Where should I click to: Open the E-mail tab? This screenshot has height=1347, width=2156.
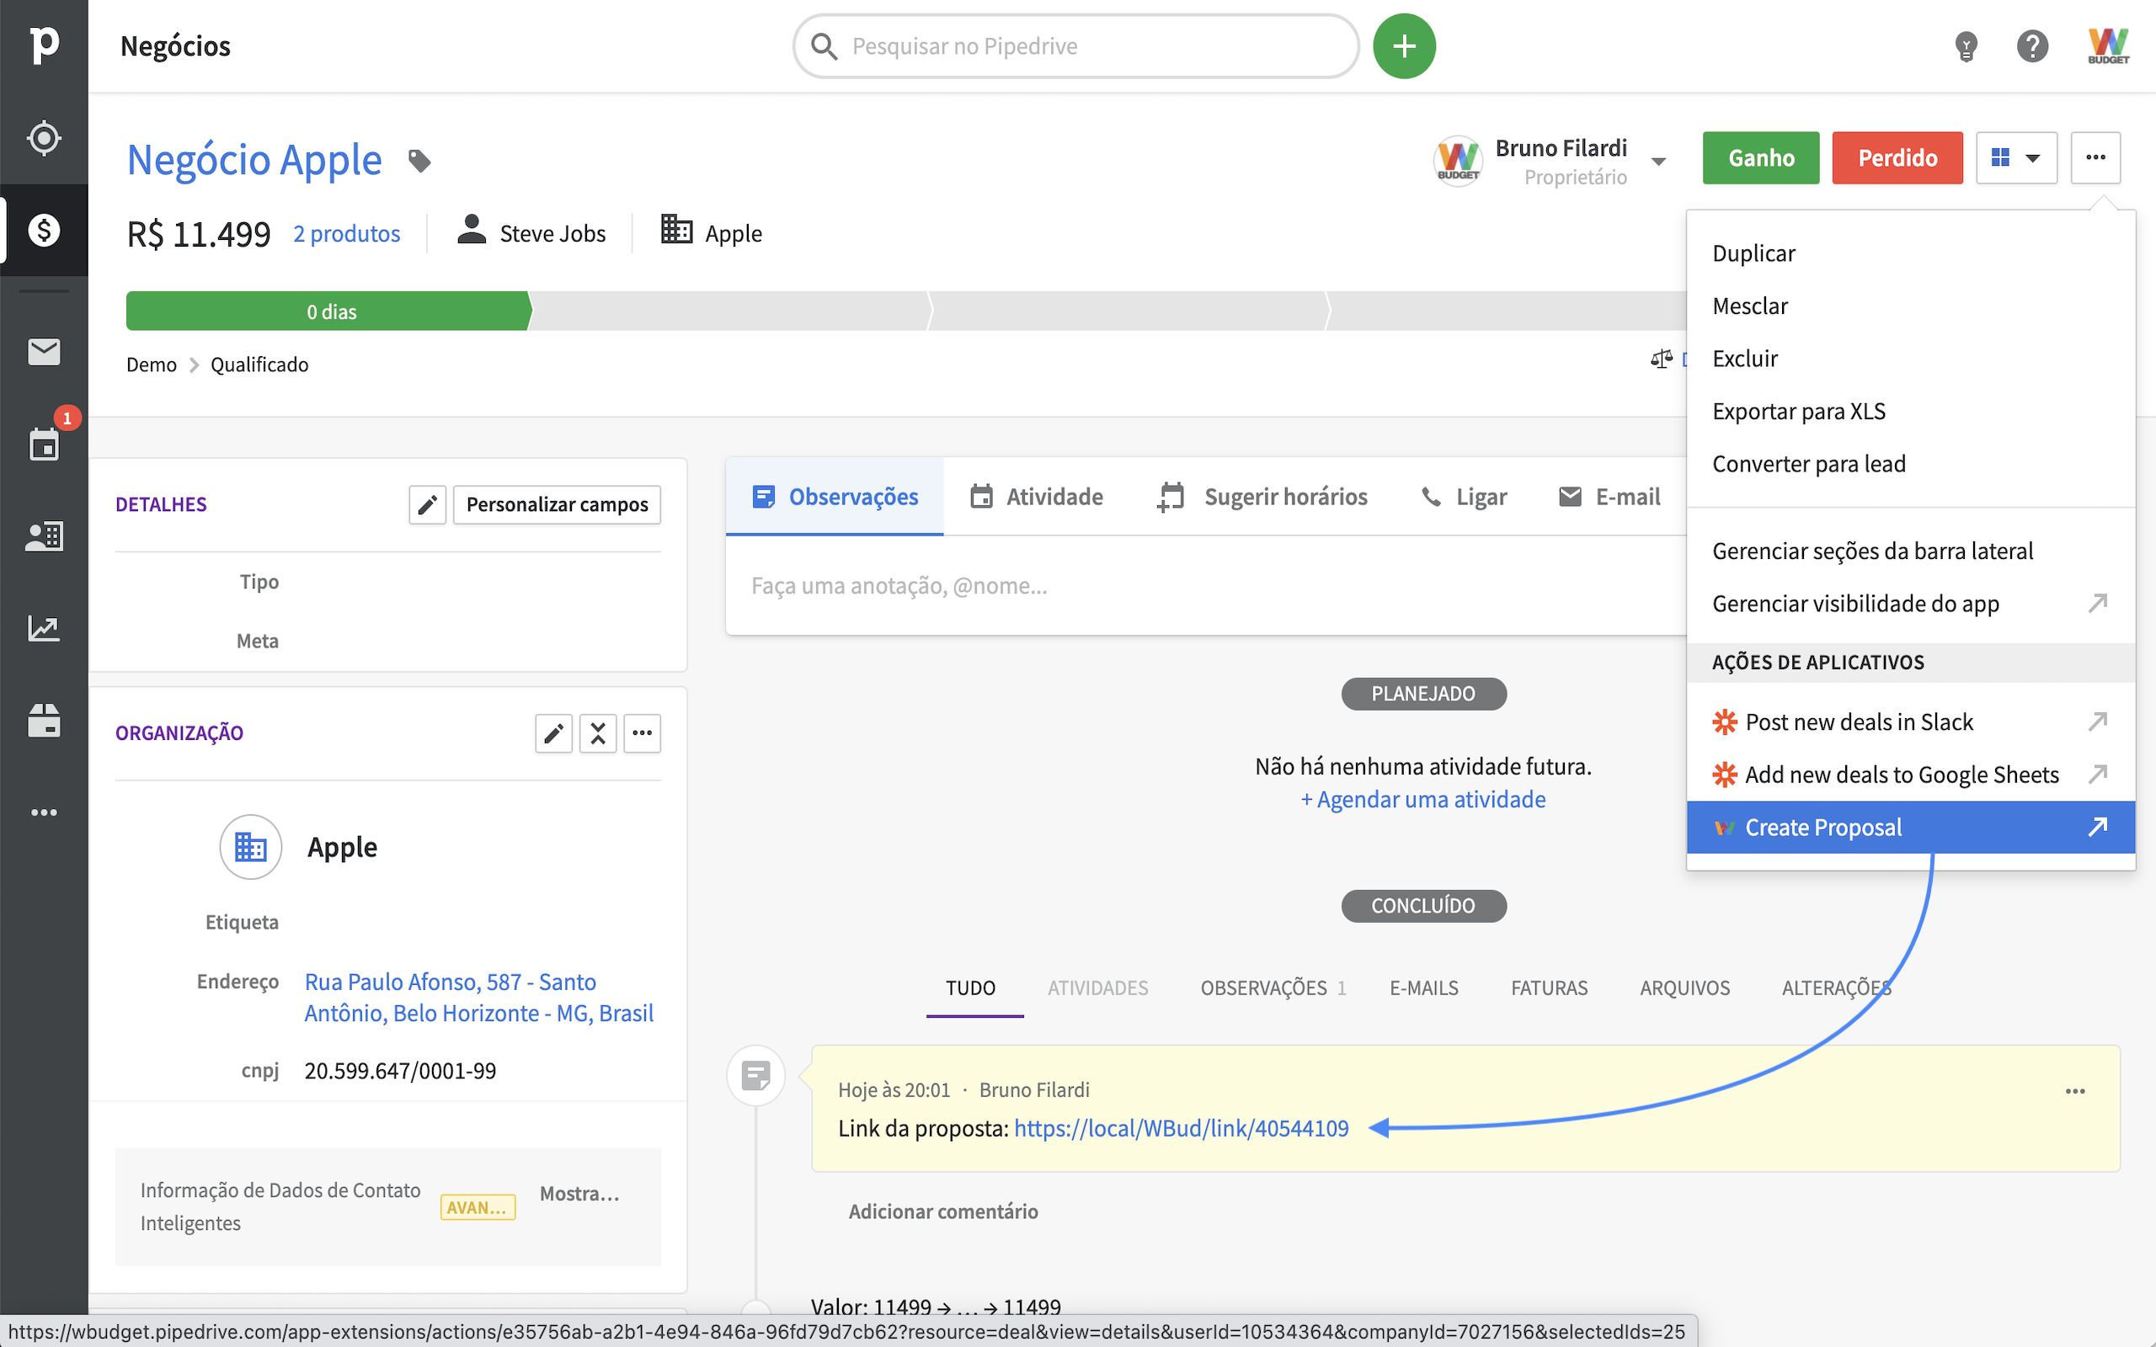[1609, 496]
